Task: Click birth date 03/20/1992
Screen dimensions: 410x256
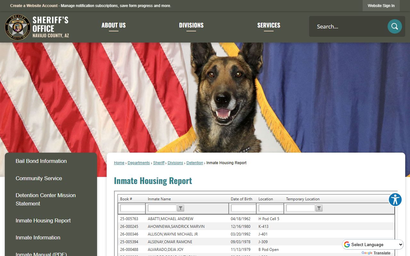Action: [x=241, y=234]
